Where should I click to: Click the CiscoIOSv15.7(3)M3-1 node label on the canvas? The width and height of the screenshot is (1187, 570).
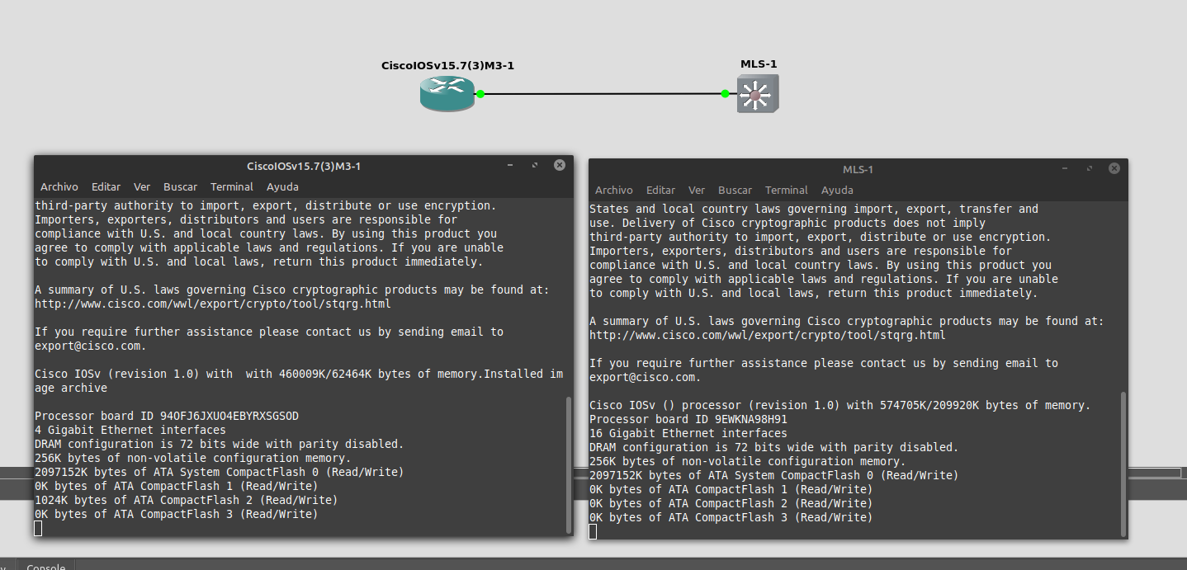447,65
